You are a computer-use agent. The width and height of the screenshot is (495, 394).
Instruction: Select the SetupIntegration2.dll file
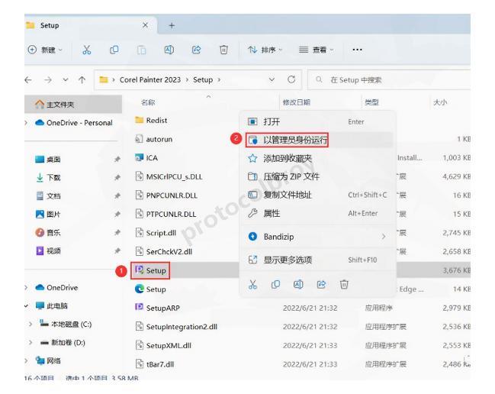[176, 326]
